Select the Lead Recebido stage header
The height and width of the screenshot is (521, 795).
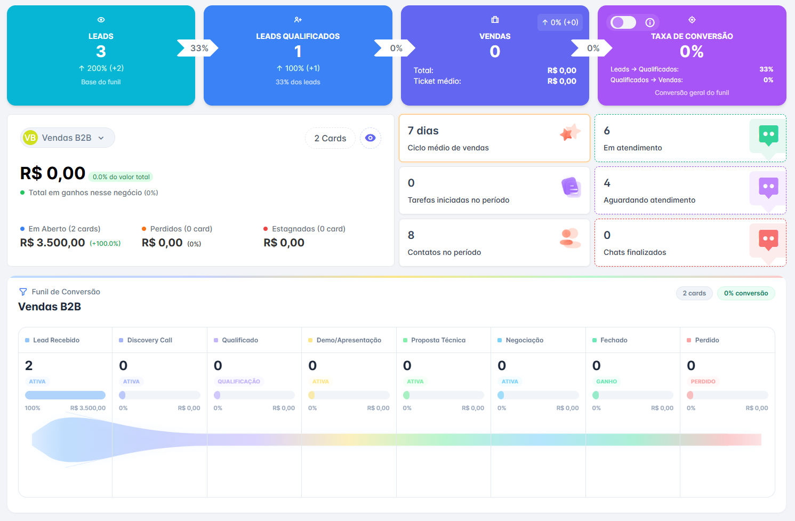click(66, 340)
